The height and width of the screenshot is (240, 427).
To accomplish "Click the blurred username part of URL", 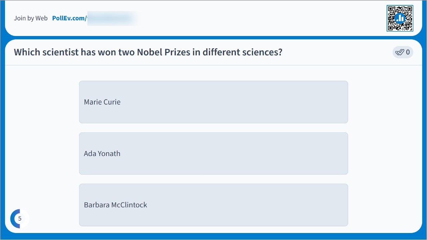I will tap(112, 18).
